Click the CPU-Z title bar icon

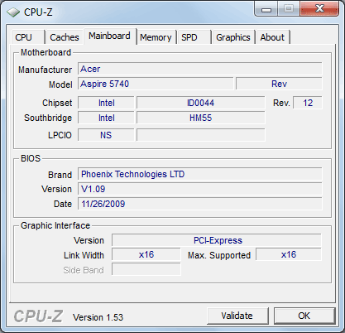13,12
